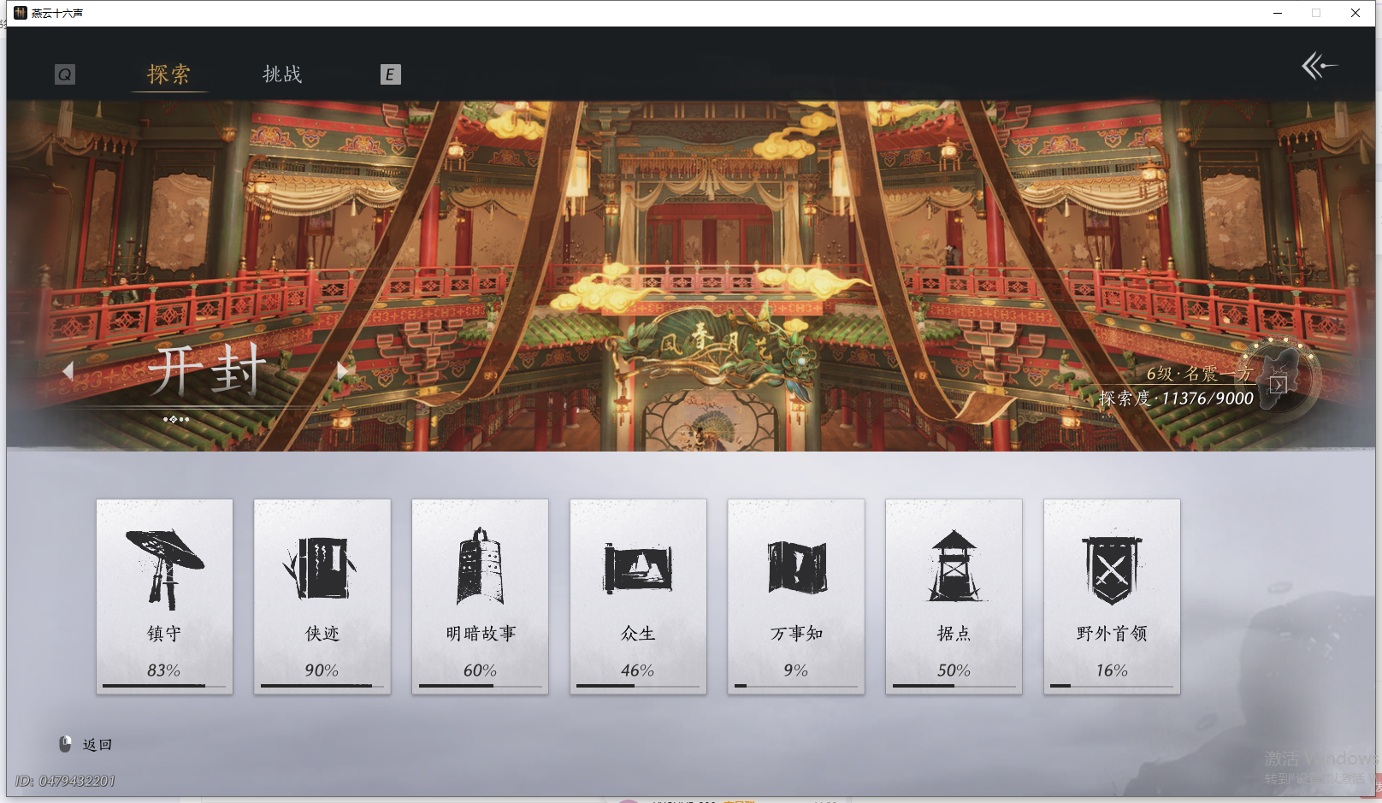Click the left arrow beside 开封
This screenshot has height=803, width=1382.
(x=70, y=369)
